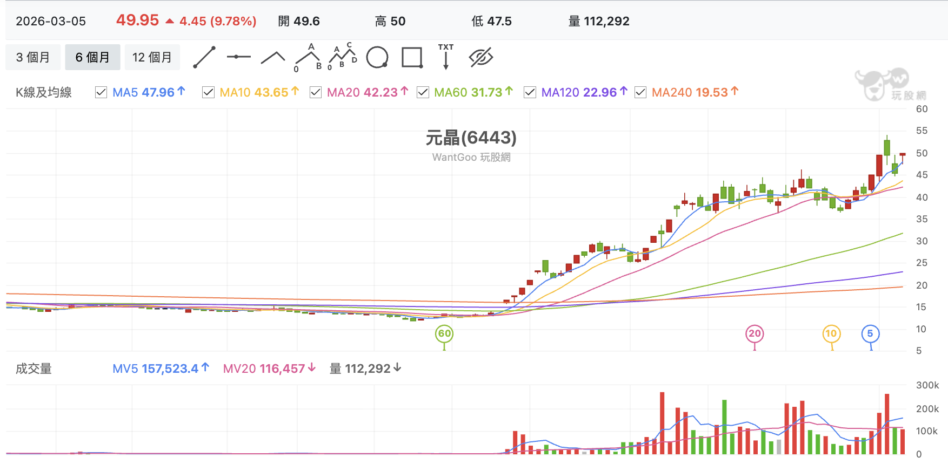Click the 開 49.6 opening price

click(x=299, y=21)
